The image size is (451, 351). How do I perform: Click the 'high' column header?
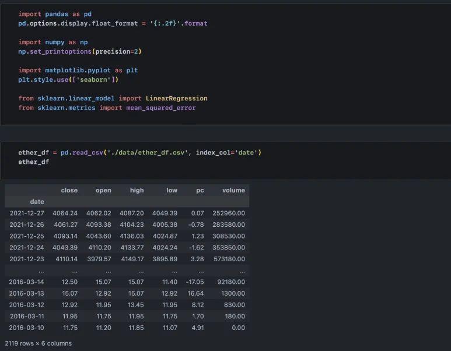point(137,190)
